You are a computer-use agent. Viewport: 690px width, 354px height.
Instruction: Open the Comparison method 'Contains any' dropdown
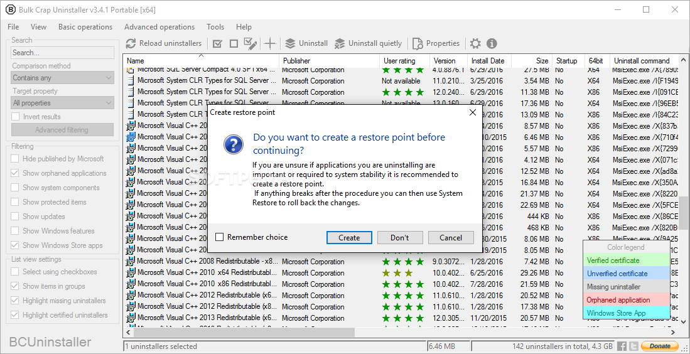63,78
